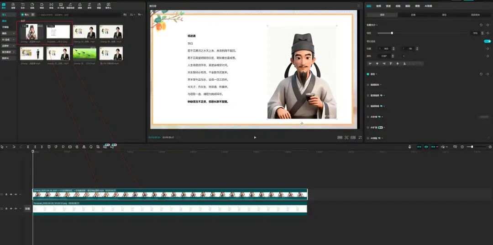Click the position X value field

384,49
